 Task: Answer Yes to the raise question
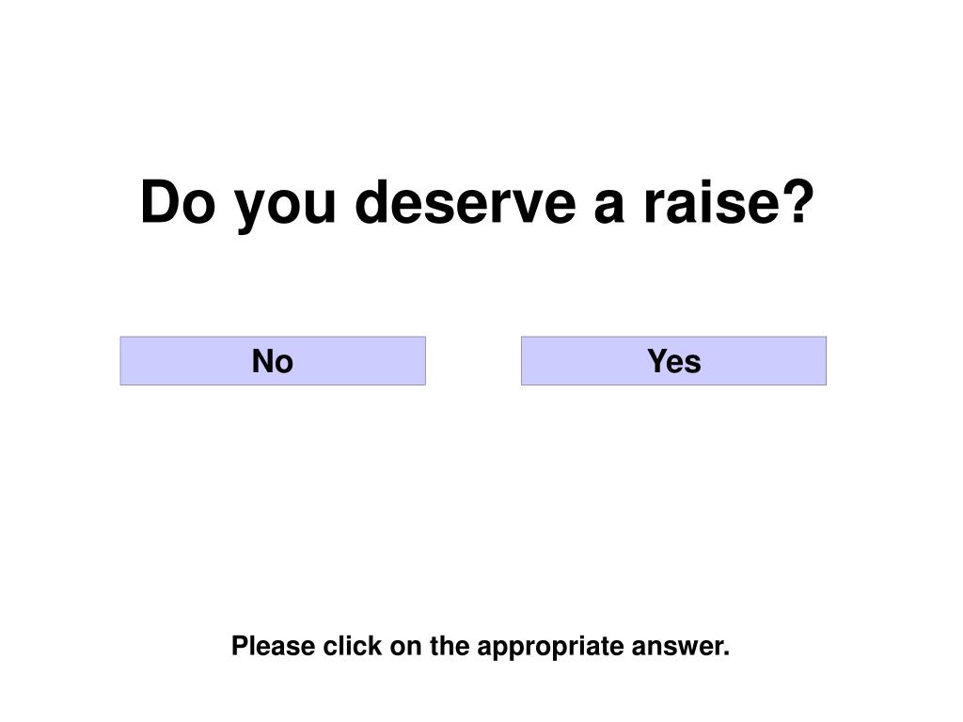[x=673, y=361]
